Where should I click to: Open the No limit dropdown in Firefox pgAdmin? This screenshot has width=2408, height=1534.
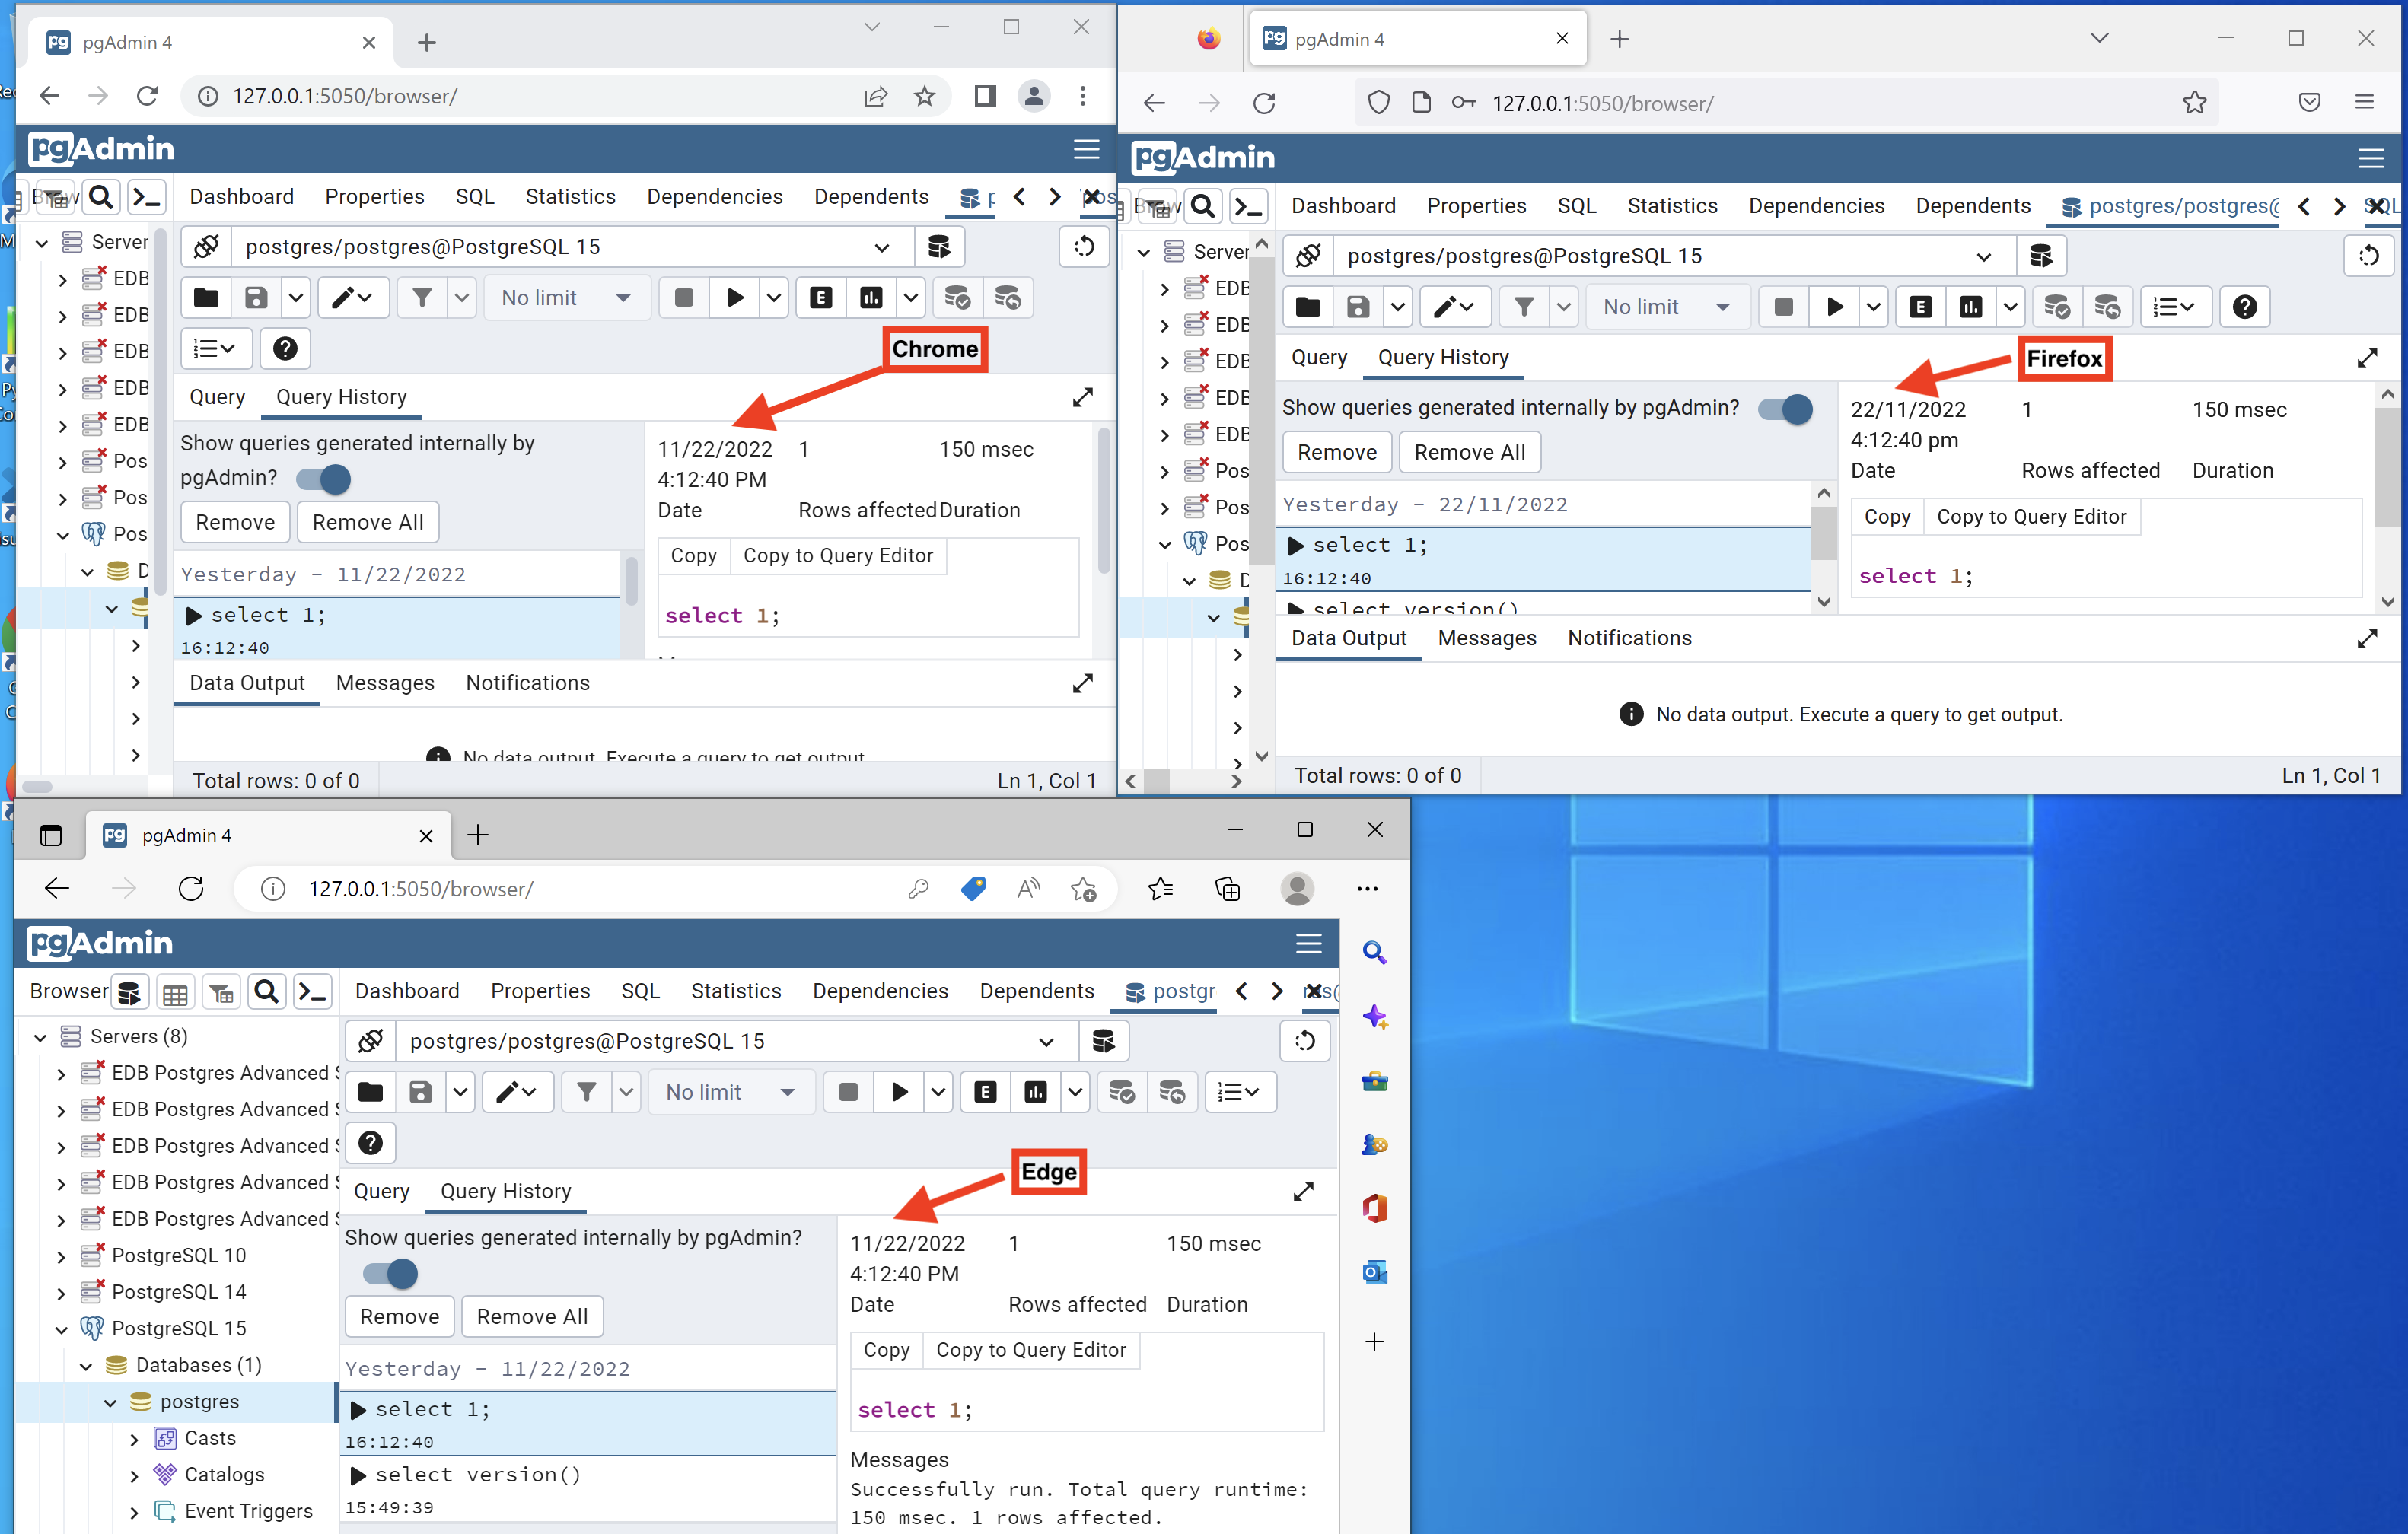click(x=1665, y=307)
